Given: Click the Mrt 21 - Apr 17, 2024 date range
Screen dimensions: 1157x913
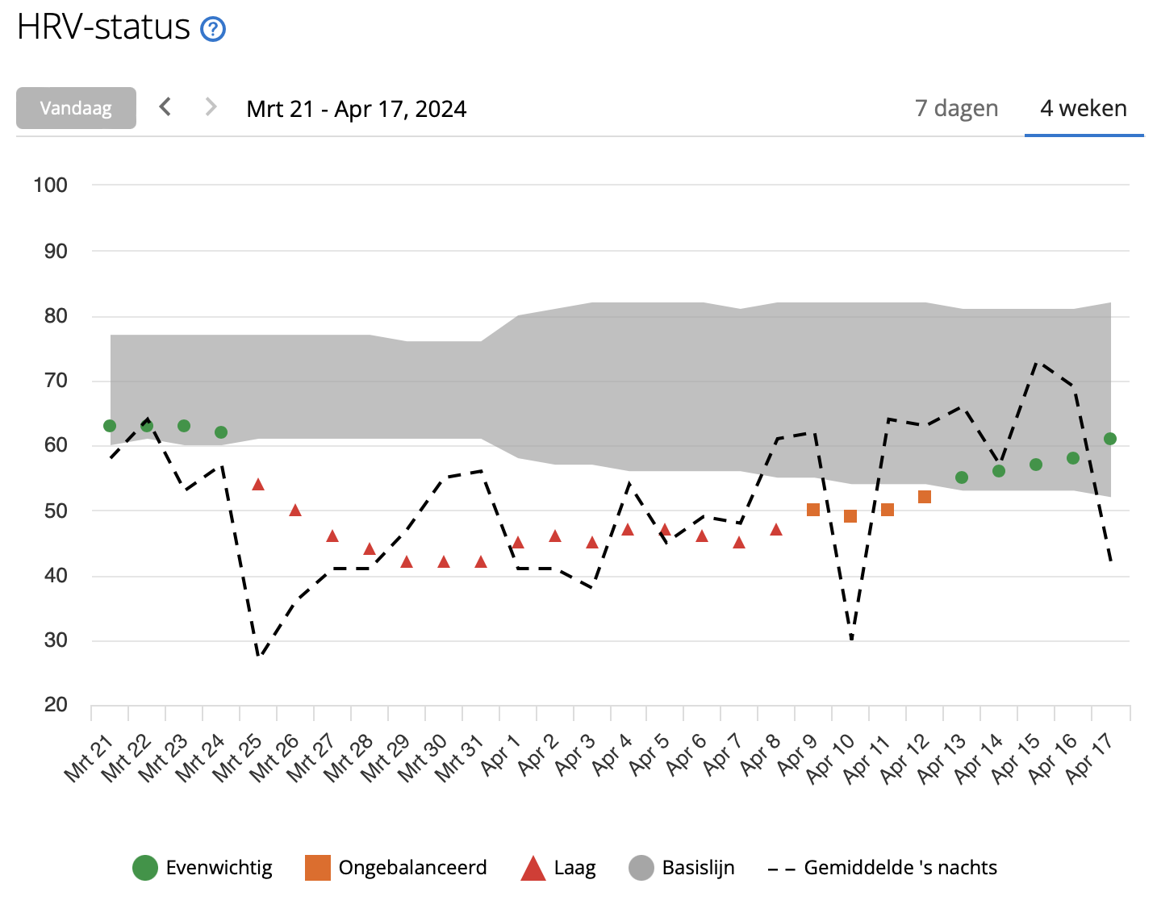Looking at the screenshot, I should [356, 109].
